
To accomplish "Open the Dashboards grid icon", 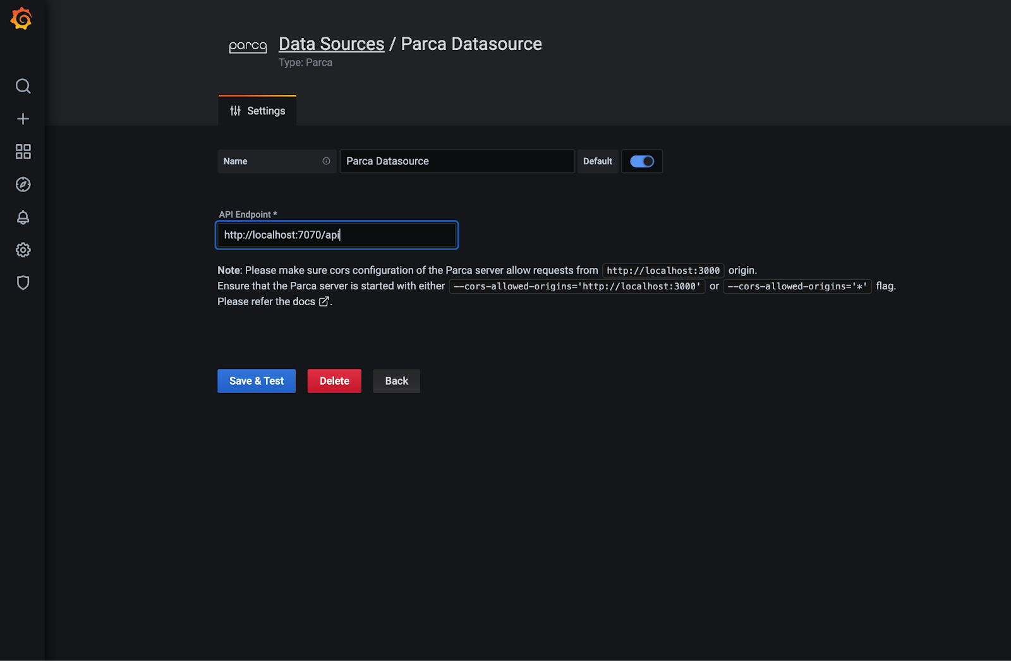I will pyautogui.click(x=23, y=152).
